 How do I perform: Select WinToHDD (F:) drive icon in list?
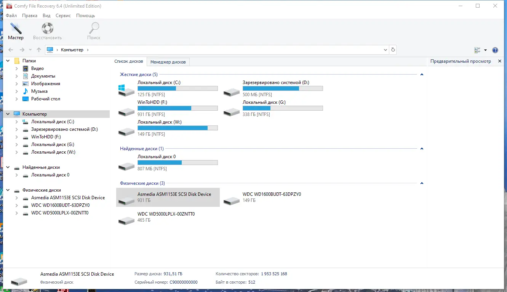click(x=126, y=111)
